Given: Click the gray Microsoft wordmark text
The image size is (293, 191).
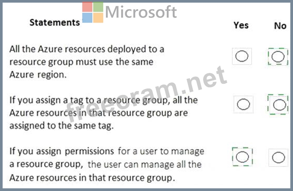Looking at the screenshot, I should (141, 12).
